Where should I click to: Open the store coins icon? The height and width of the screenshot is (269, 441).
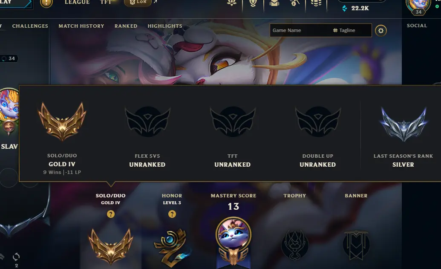coord(316,3)
